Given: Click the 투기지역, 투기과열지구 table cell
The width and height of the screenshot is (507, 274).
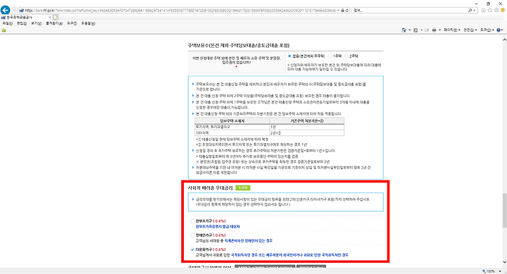Looking at the screenshot, I should tap(232, 127).
